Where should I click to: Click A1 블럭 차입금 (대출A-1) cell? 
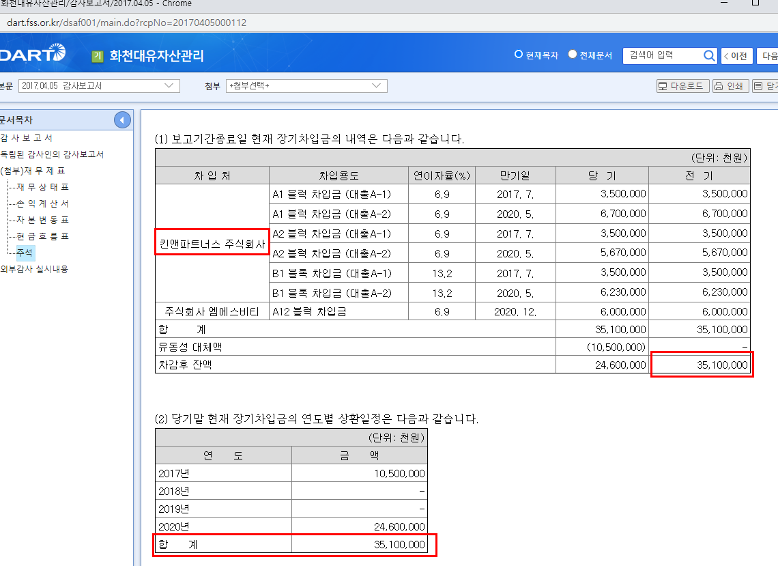point(339,194)
